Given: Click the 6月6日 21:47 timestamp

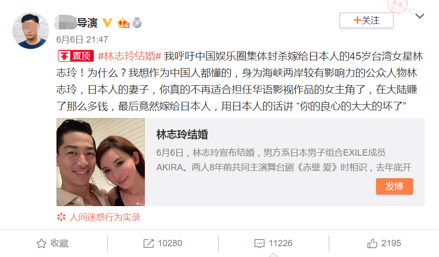Looking at the screenshot, I should (x=82, y=40).
